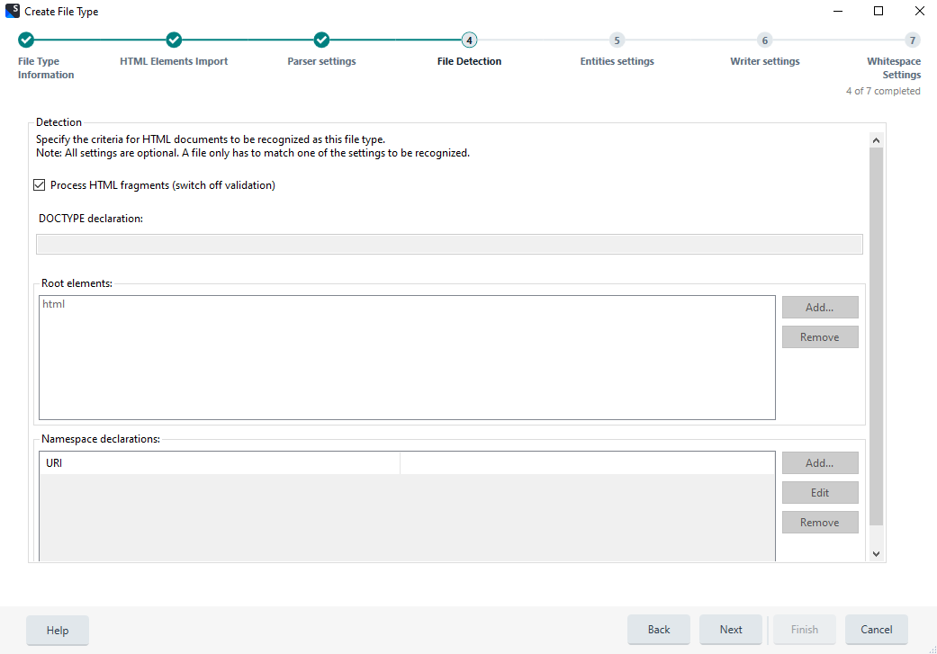Click the Parser settings completed step icon

click(x=321, y=40)
